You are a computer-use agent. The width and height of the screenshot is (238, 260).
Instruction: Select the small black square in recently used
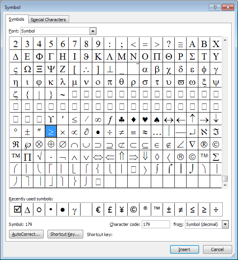[x=51, y=209]
